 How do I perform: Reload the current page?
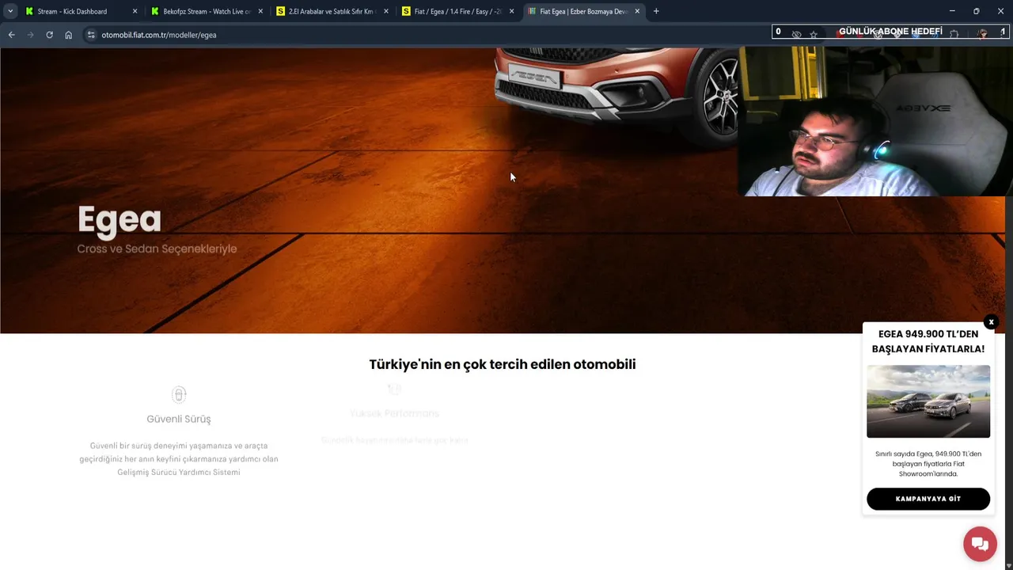click(x=49, y=35)
